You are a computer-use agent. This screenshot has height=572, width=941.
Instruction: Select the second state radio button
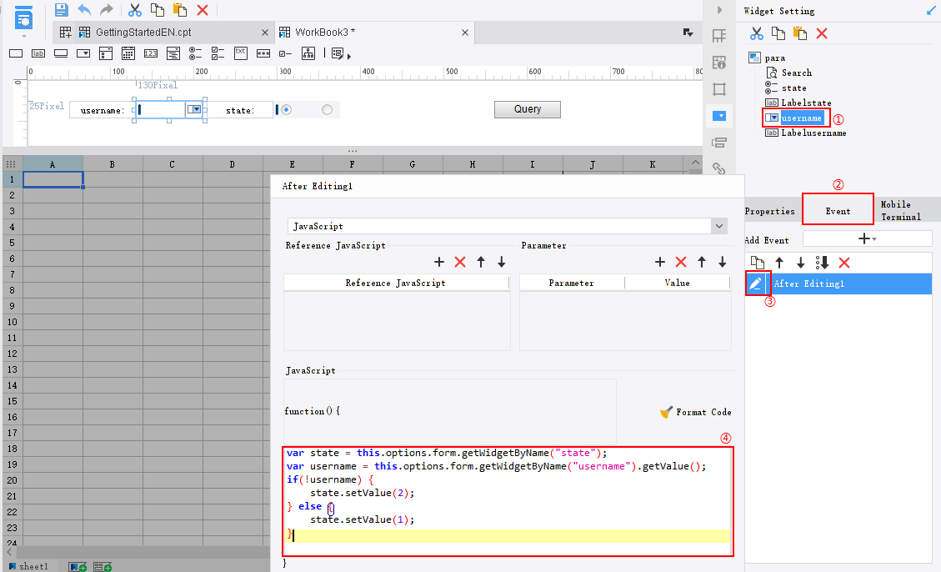click(327, 110)
